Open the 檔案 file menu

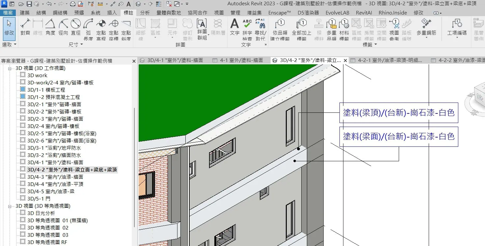[x=8, y=13]
